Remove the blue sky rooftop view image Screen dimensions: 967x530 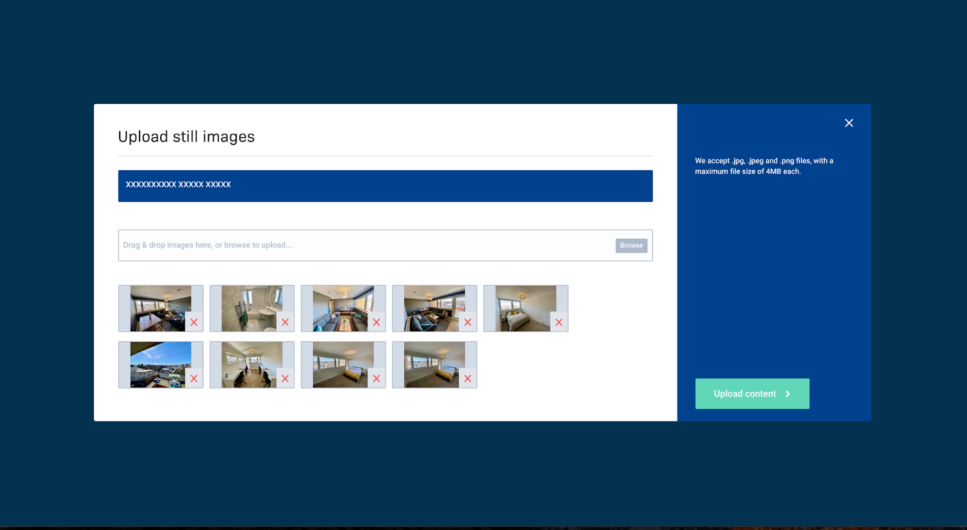tap(194, 378)
